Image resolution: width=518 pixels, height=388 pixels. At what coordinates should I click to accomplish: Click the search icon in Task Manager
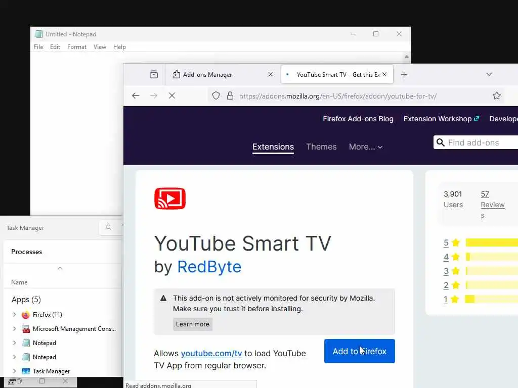coord(108,227)
